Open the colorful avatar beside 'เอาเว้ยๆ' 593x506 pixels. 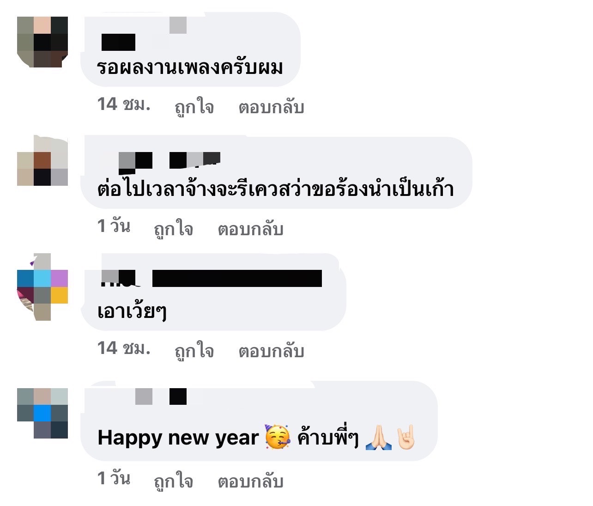click(x=42, y=287)
